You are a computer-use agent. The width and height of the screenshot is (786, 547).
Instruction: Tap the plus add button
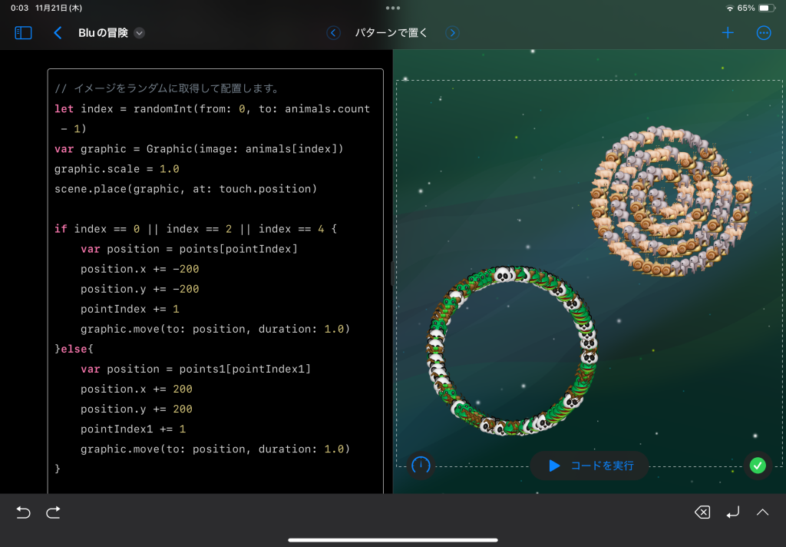pos(728,33)
